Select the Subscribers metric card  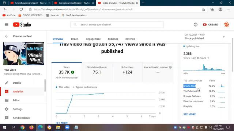(x=128, y=72)
